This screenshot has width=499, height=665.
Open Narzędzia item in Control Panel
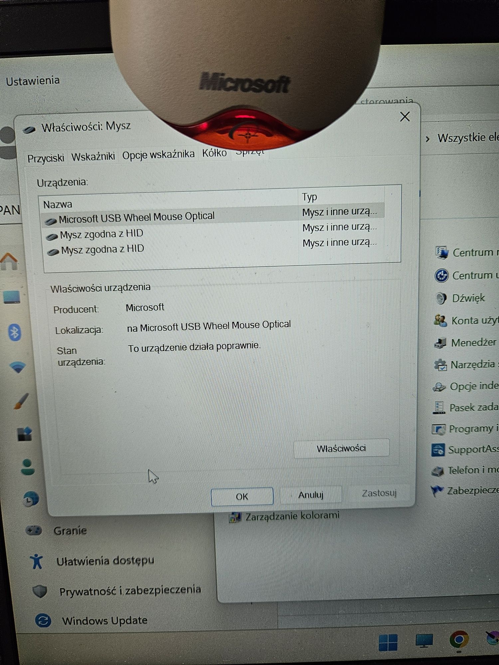(473, 365)
